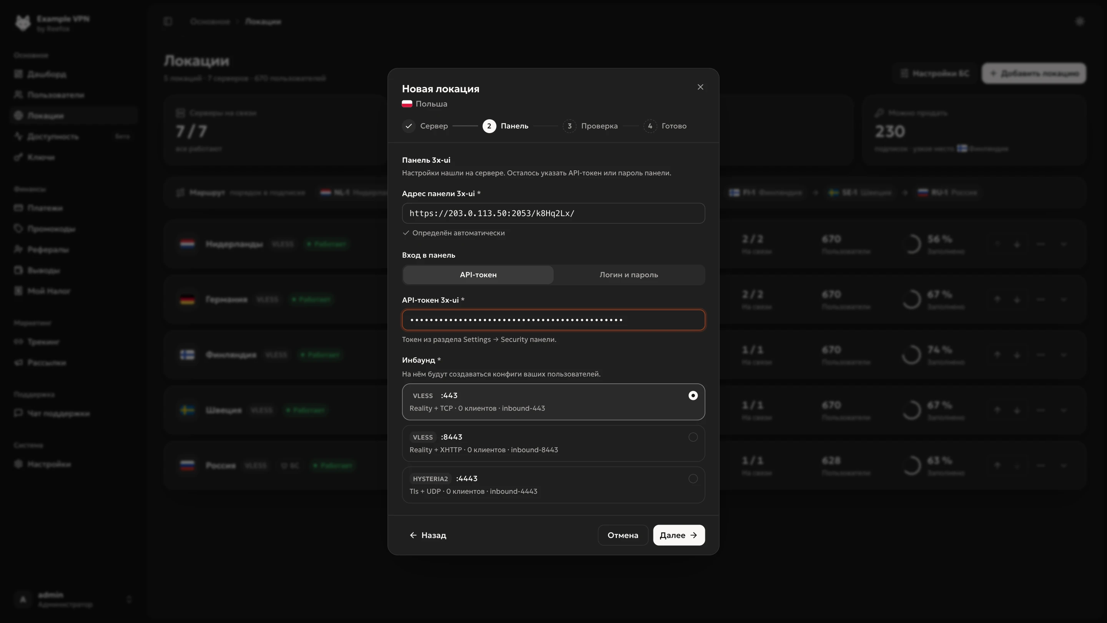The image size is (1107, 623).
Task: Select the VLESS :443 inbound radio
Action: point(693,396)
